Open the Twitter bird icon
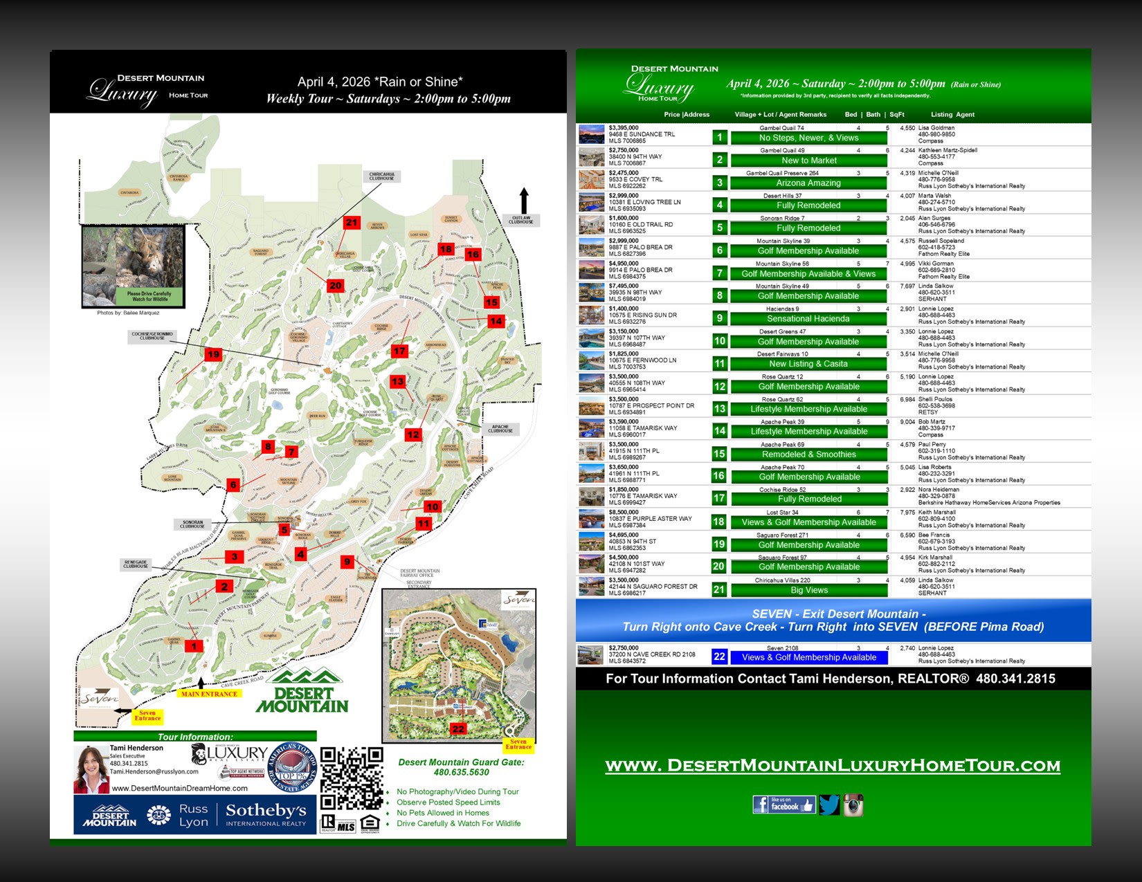Screen dimensions: 1142x882 click(828, 805)
